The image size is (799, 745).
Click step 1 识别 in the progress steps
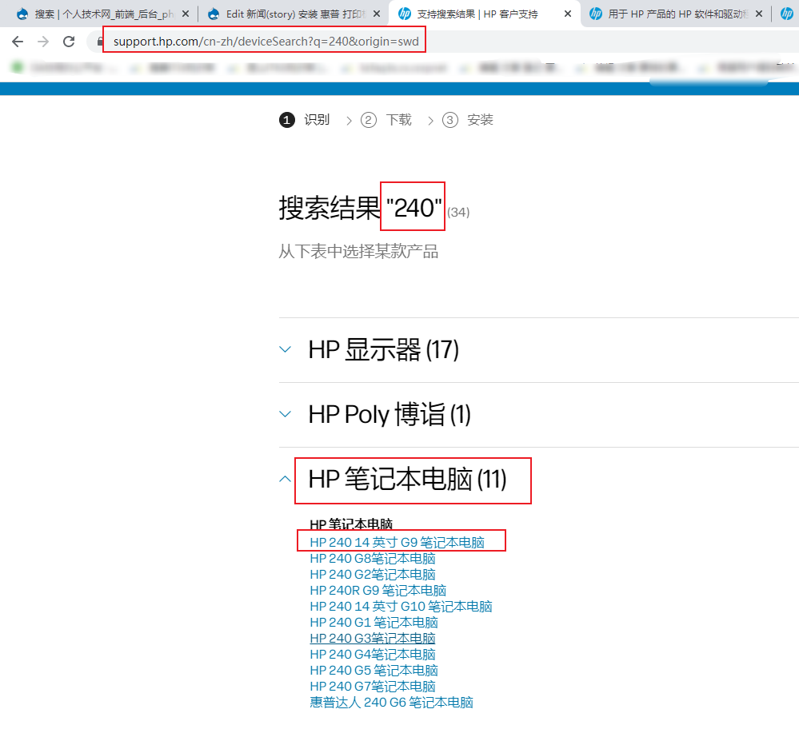[305, 120]
